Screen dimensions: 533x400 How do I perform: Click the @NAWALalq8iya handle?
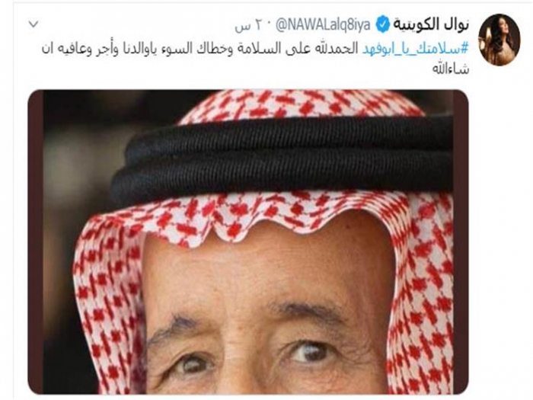click(323, 25)
